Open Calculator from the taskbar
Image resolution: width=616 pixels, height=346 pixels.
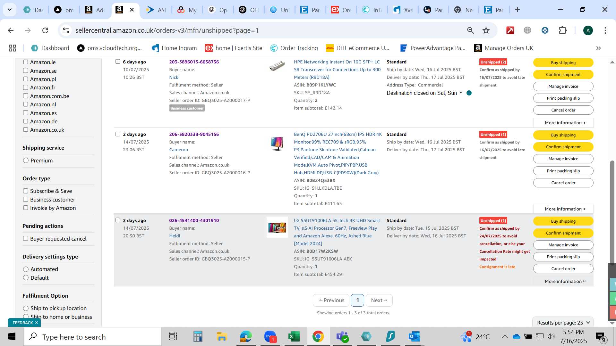click(198, 337)
